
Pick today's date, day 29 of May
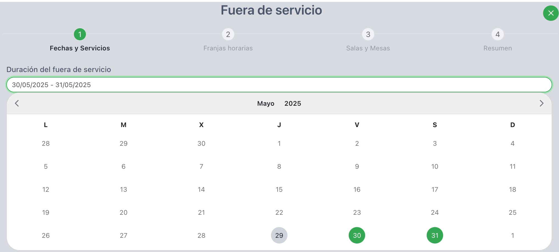[279, 235]
